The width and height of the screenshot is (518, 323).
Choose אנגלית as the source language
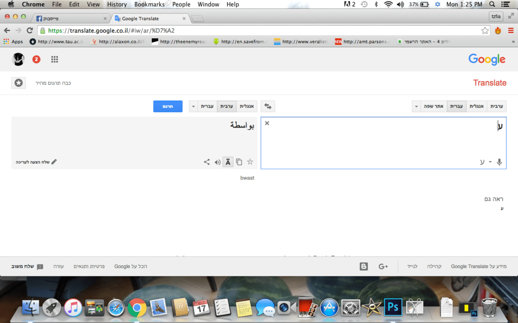(x=476, y=107)
